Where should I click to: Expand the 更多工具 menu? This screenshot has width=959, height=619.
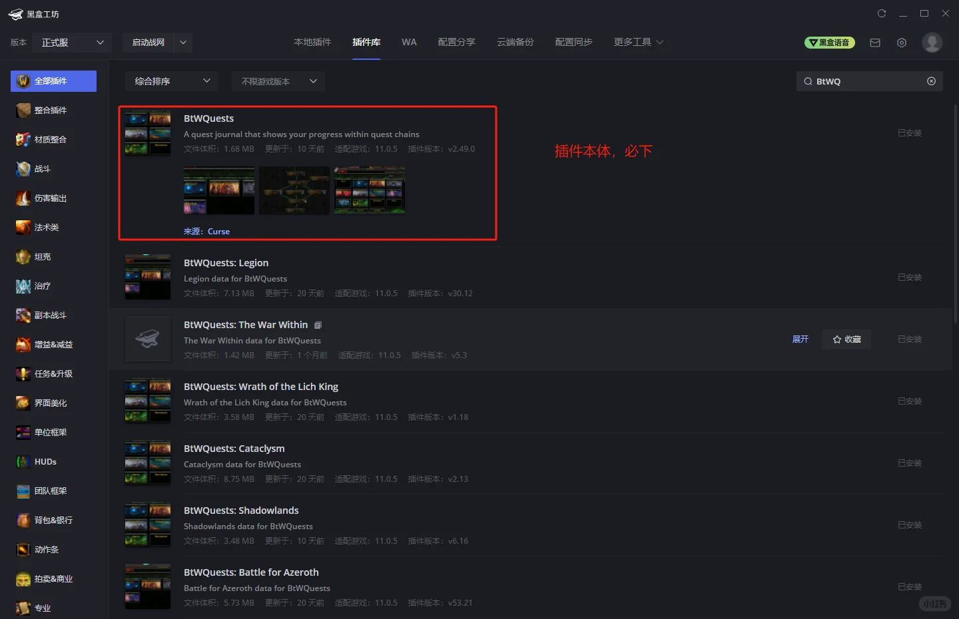[639, 43]
